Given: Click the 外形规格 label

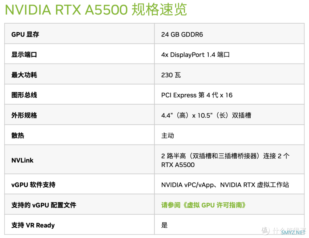Looking at the screenshot, I should click(24, 115).
